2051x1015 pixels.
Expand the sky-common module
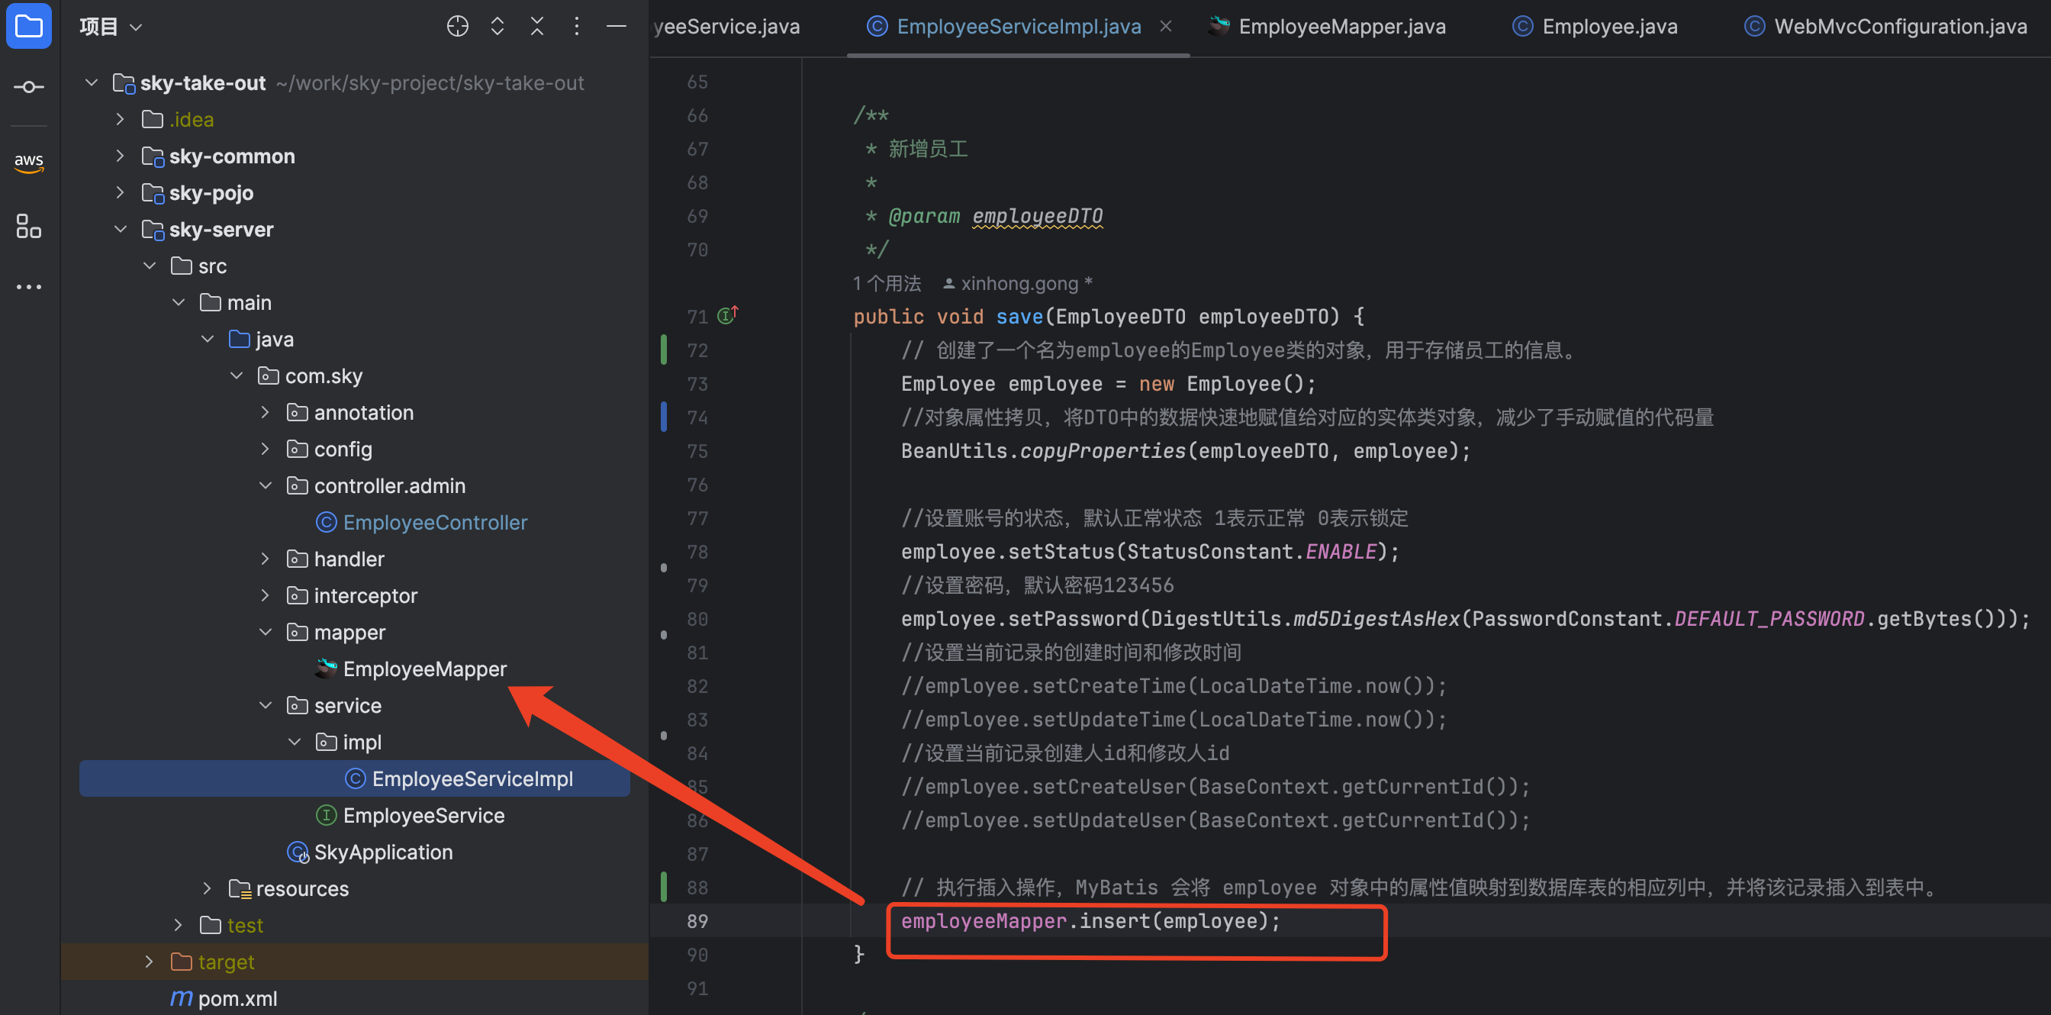(121, 156)
